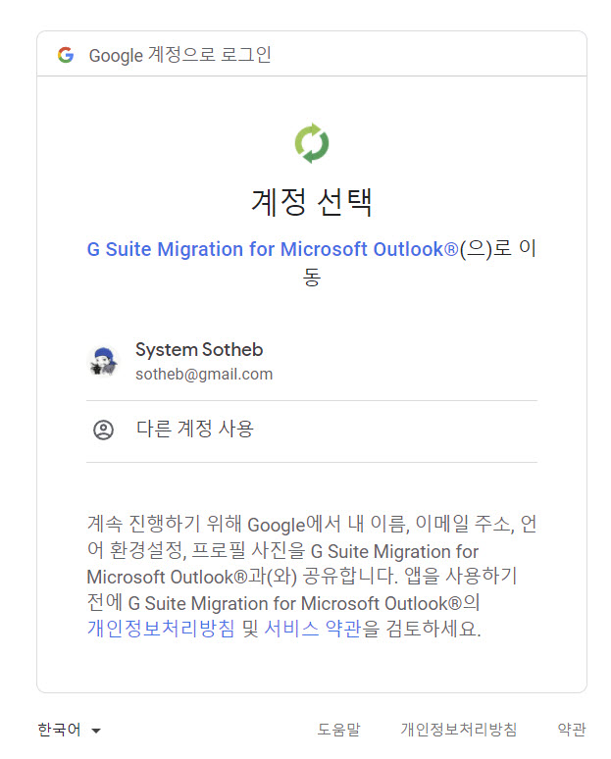Click the person icon beside 다른 계정 사용
The image size is (611, 759).
click(103, 430)
